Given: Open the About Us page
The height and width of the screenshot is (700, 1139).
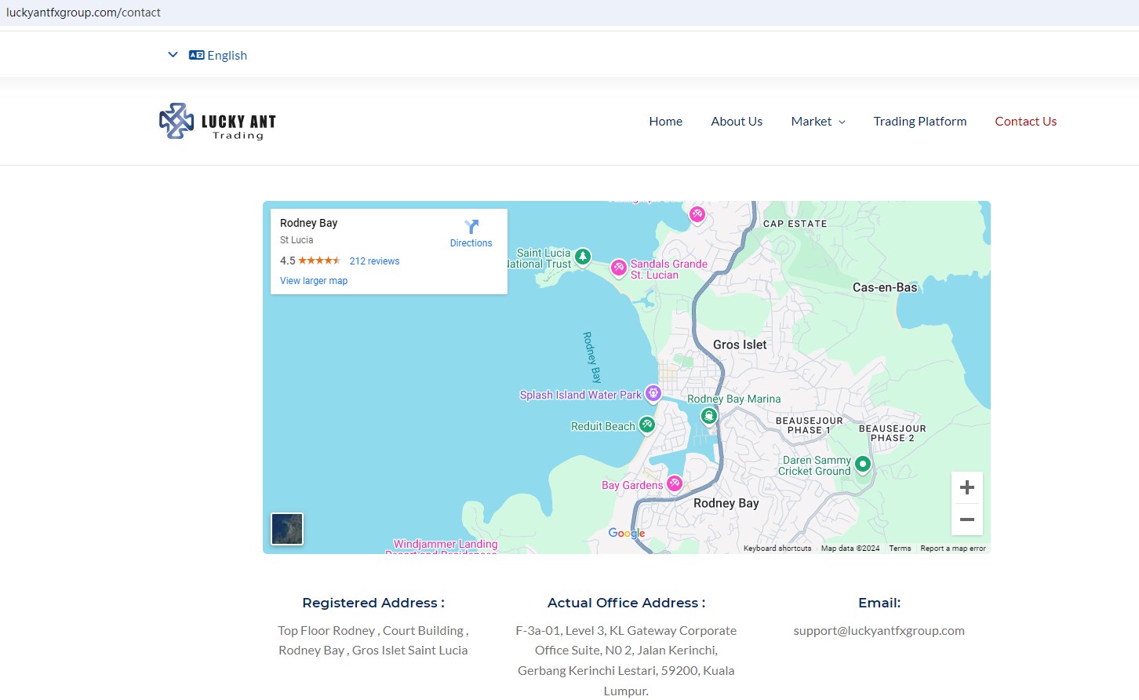Looking at the screenshot, I should (737, 122).
